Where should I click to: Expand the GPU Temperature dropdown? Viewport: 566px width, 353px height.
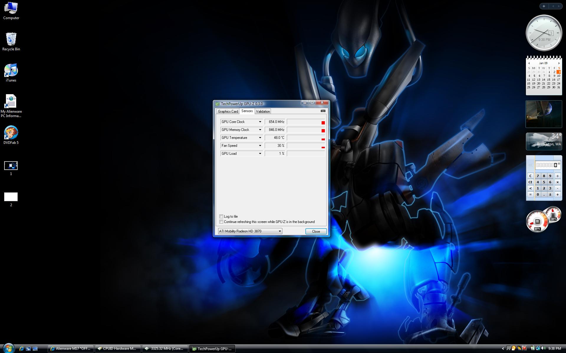coord(260,138)
